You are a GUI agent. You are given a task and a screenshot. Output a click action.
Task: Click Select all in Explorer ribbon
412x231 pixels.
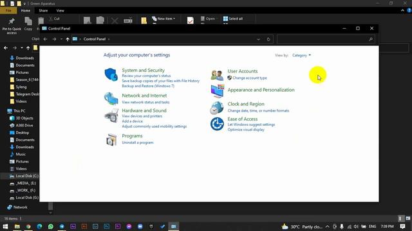pyautogui.click(x=233, y=19)
